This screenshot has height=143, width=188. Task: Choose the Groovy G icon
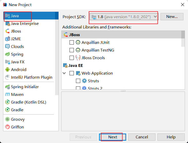pos(7,119)
